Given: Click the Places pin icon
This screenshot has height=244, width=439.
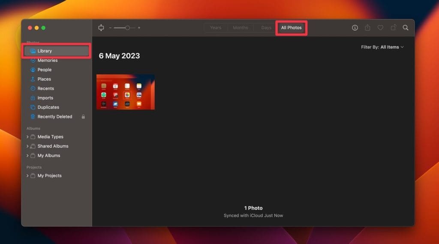Looking at the screenshot, I should click(33, 79).
